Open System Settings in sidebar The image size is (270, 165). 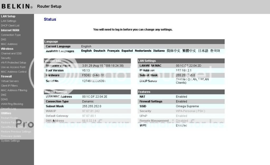click(10, 141)
